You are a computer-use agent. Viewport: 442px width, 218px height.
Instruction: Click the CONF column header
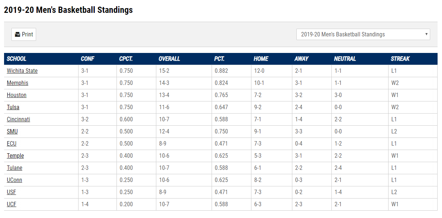coord(87,59)
